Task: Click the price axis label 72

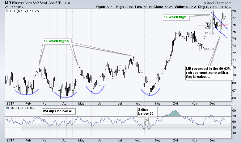Action: [x=234, y=53]
